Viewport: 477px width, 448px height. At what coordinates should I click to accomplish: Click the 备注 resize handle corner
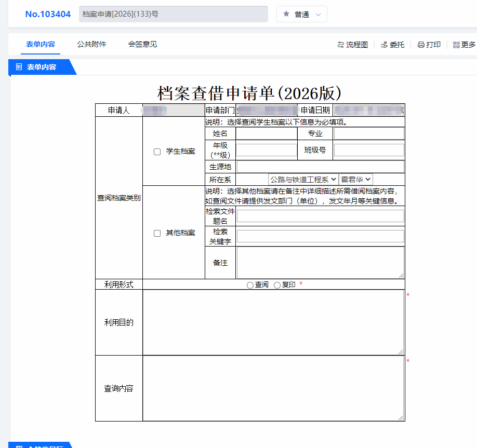click(x=401, y=276)
